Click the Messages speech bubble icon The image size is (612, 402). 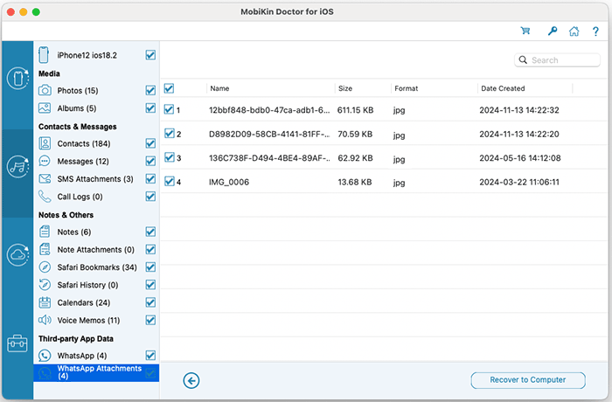(x=45, y=161)
